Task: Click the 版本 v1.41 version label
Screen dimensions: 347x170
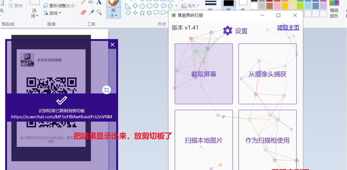Action: tap(185, 28)
